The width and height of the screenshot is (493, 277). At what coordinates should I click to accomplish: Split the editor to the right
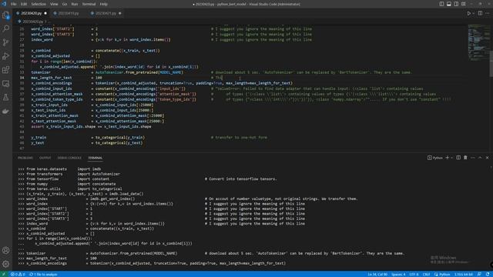click(x=480, y=14)
